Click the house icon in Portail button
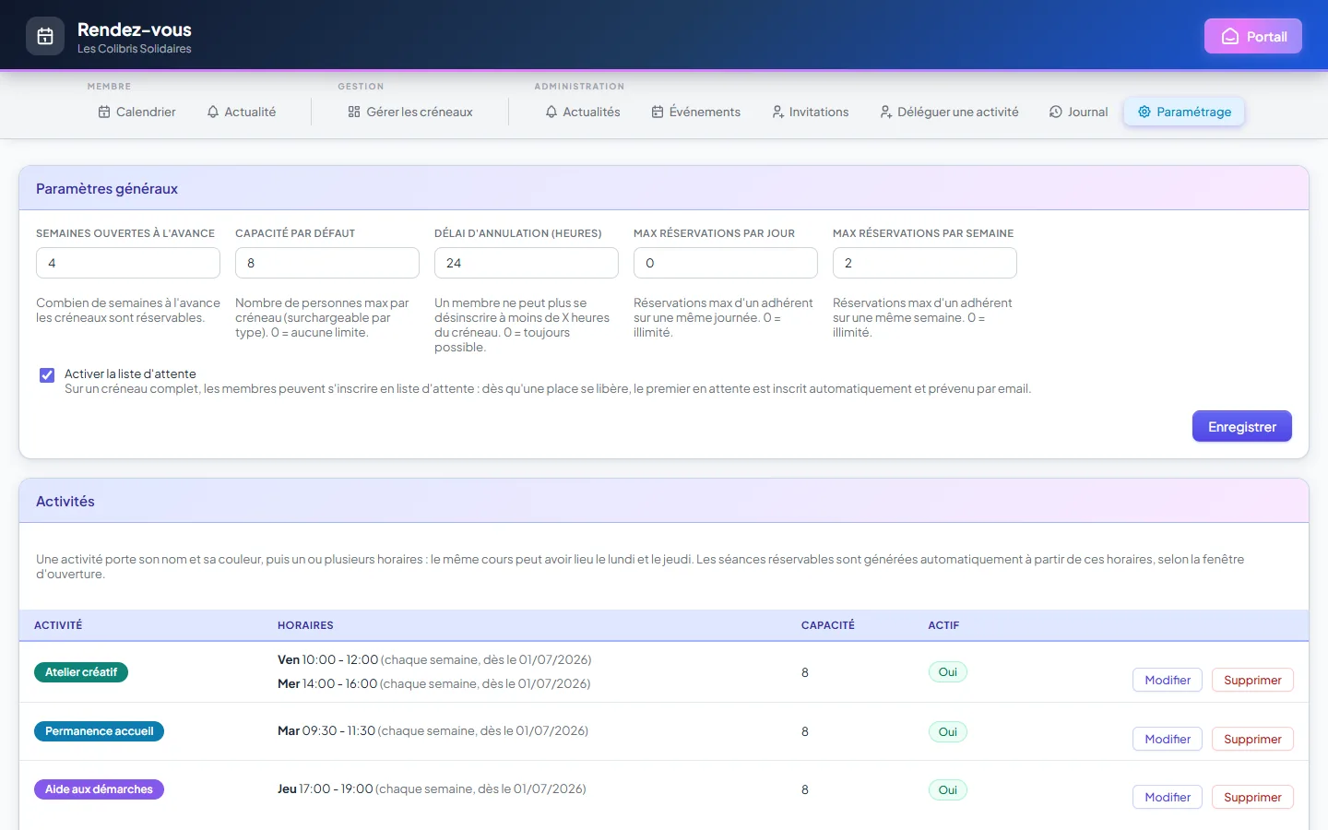This screenshot has height=830, width=1328. [1230, 37]
